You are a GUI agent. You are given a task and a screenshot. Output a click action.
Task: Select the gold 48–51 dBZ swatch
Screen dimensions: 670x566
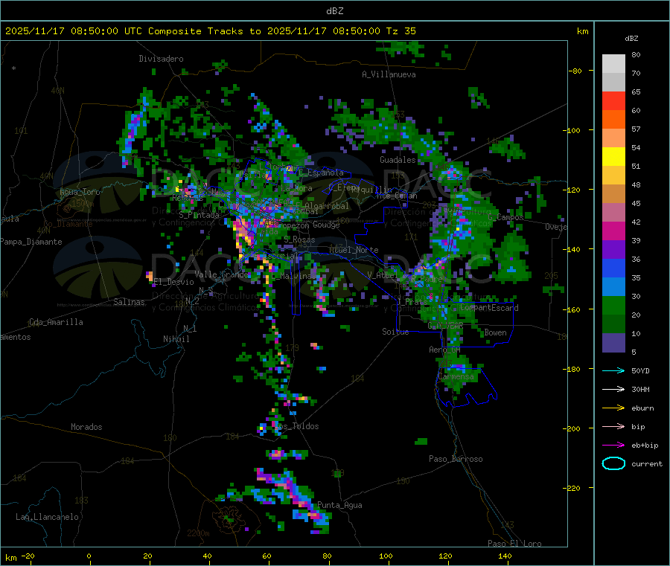coord(613,176)
